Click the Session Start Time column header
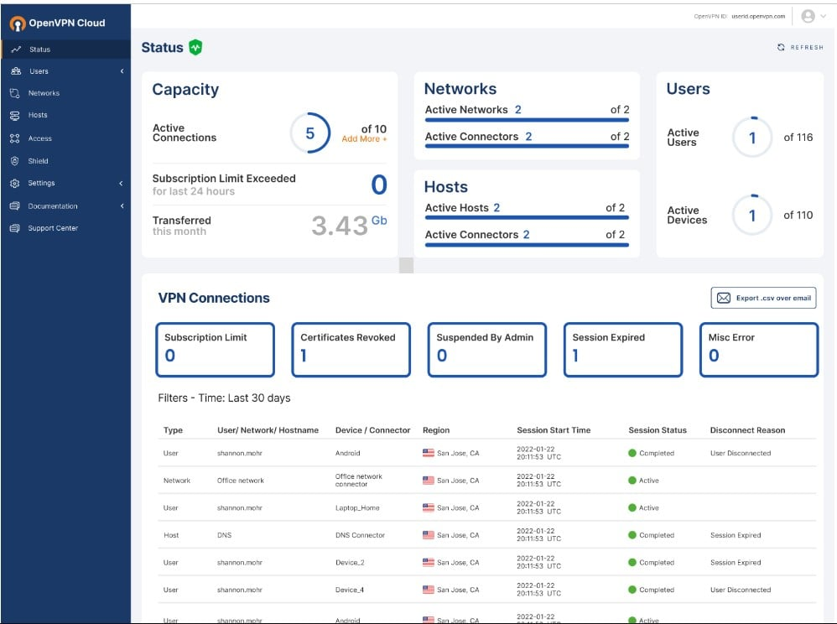The width and height of the screenshot is (837, 624). tap(554, 429)
